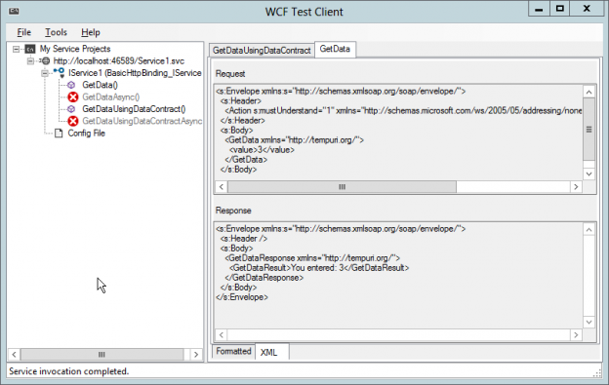Click the Request pane scroll down arrow
The image size is (609, 385).
click(589, 173)
